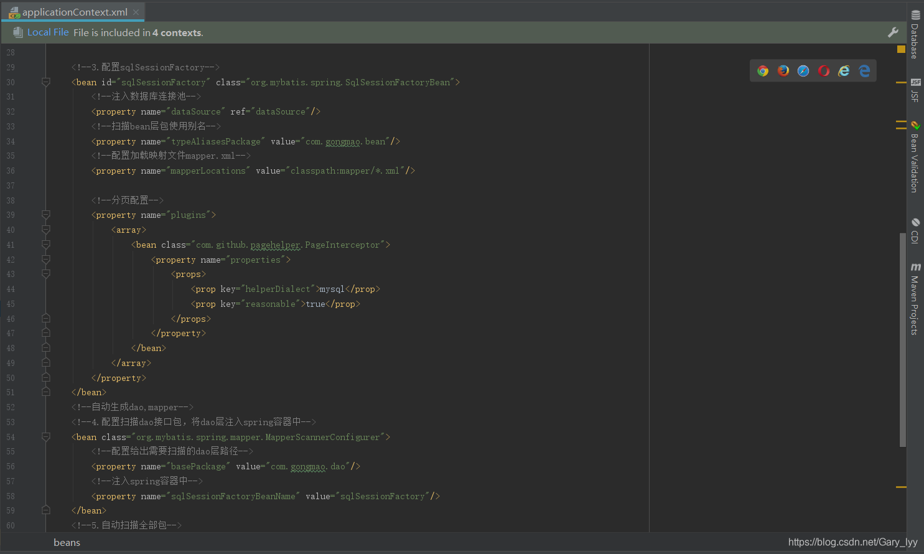Viewport: 924px width, 554px height.
Task: Collapse MapperScannerConfigurer bean fold line 54
Action: pyautogui.click(x=46, y=437)
